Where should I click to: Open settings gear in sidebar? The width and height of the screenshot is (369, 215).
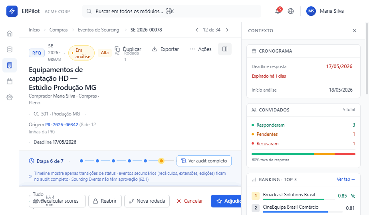click(x=10, y=97)
